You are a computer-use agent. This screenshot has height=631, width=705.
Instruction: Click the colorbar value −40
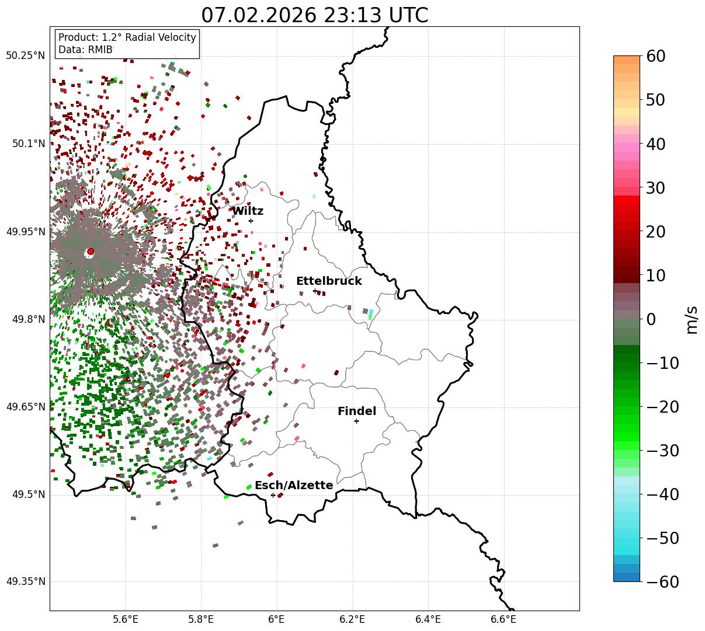coord(662,494)
